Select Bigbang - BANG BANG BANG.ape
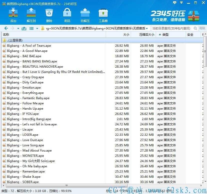207x194 pixels. tap(102, 61)
